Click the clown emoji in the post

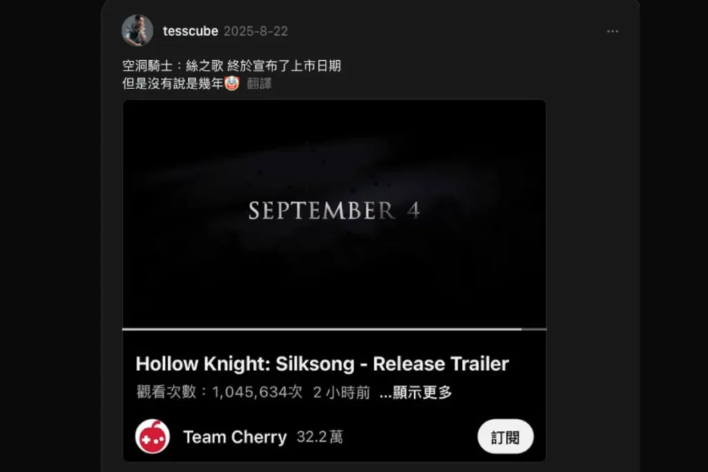[x=232, y=83]
